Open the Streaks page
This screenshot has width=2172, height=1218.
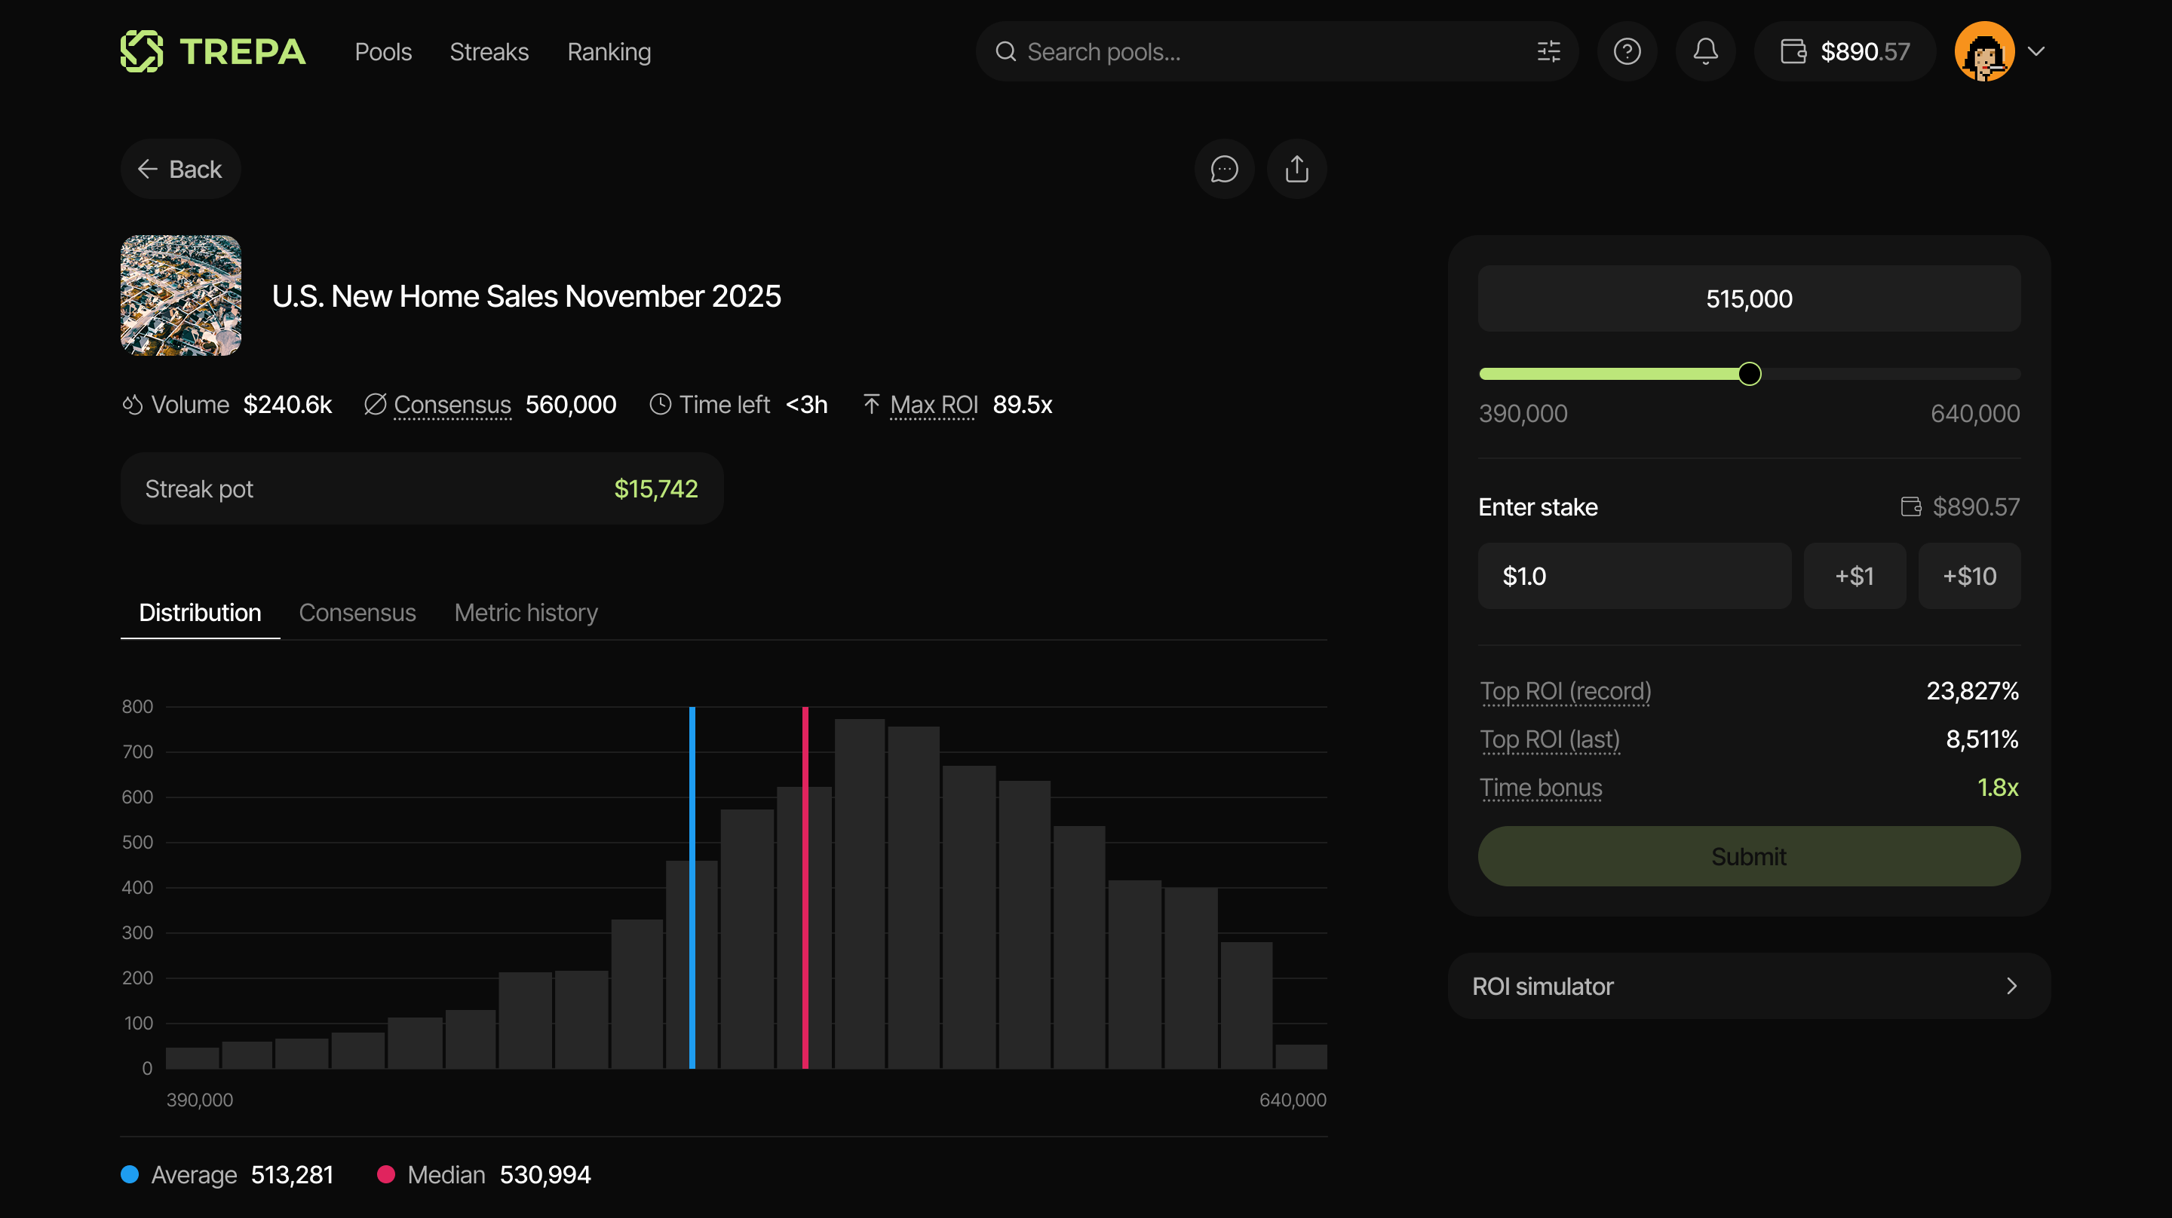(489, 51)
